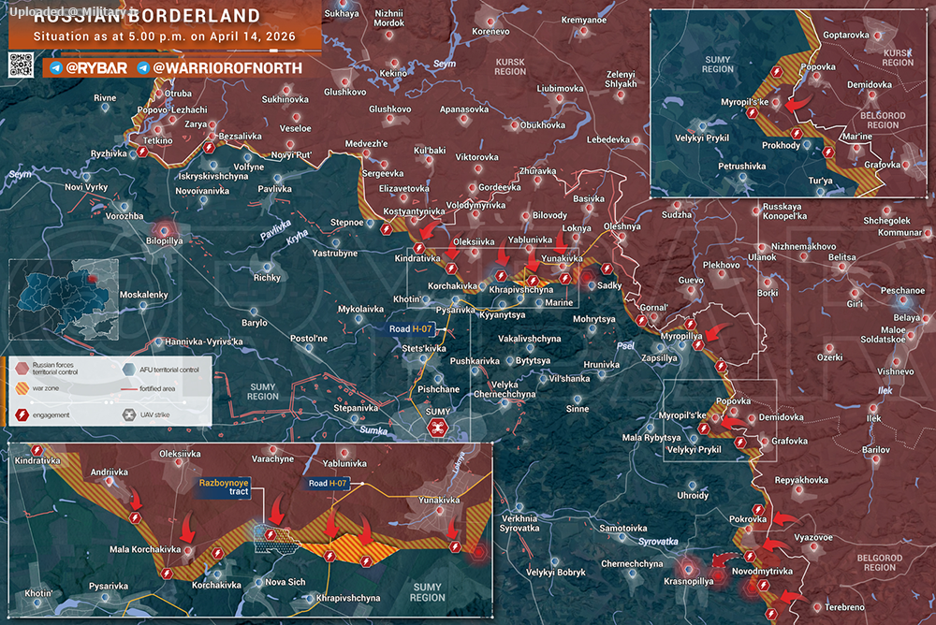
Task: Click the Verkhnia Syrovatka label
Action: point(519,524)
